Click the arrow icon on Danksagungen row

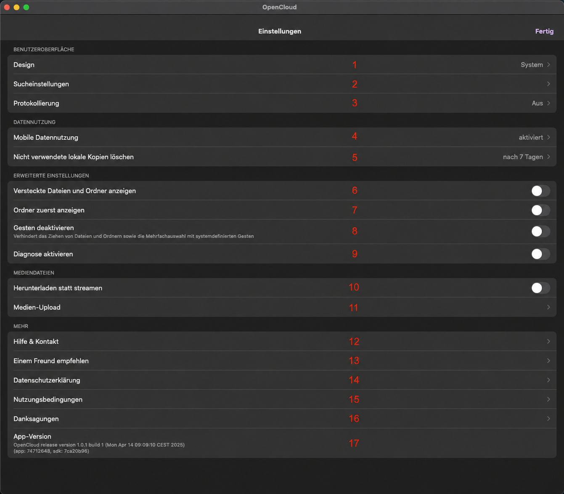[548, 419]
